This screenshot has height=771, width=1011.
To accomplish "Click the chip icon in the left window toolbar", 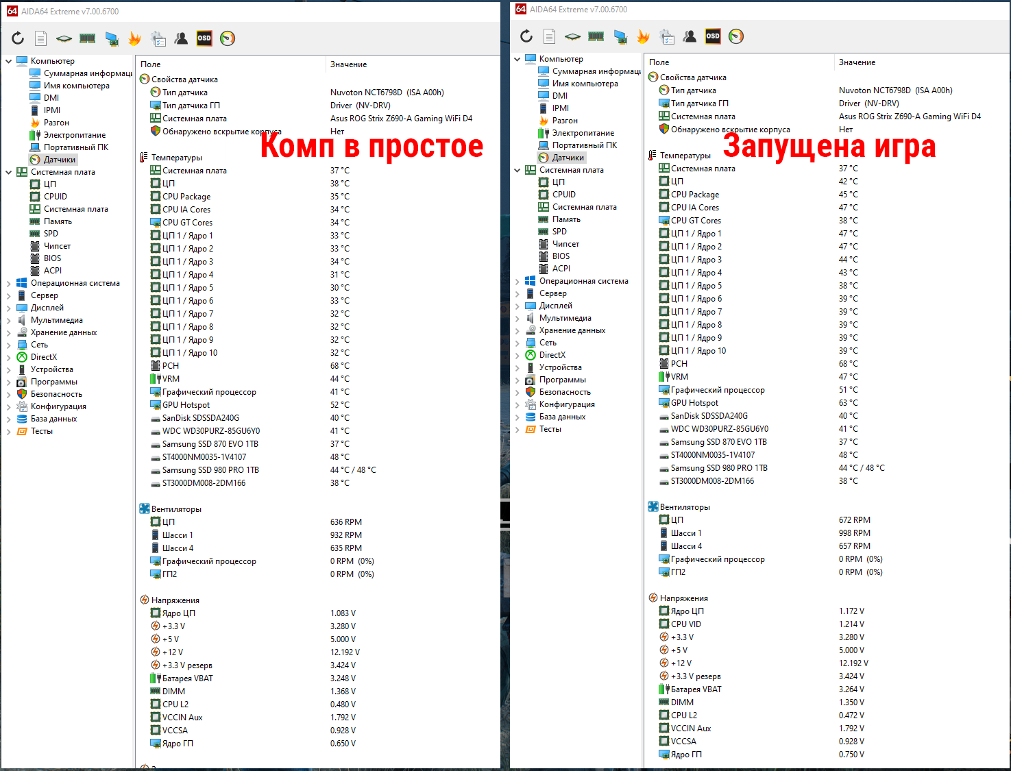I will (64, 38).
